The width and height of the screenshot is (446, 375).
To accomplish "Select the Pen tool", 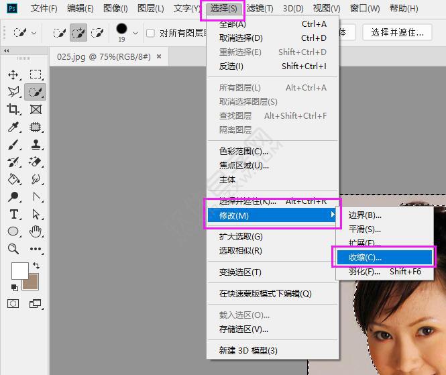I will click(x=36, y=197).
